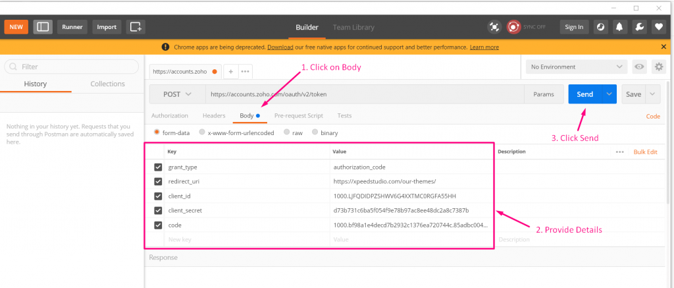This screenshot has height=288, width=674.
Task: Select the form-data radio option
Action: (157, 132)
